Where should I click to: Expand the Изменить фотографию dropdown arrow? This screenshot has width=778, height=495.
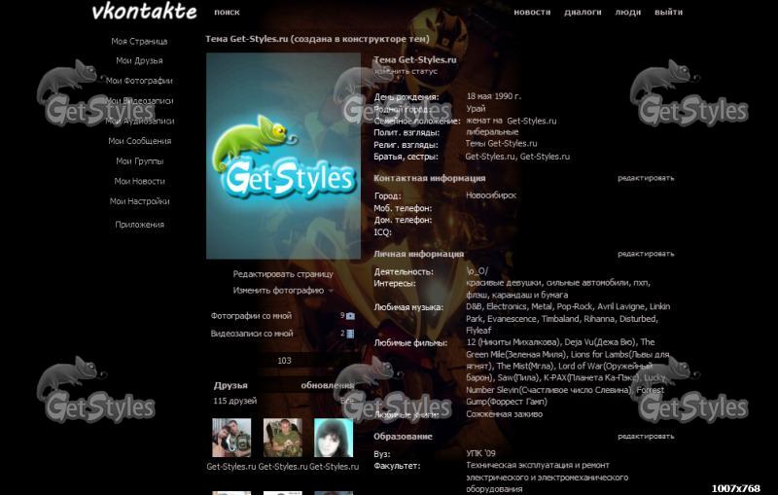click(331, 291)
